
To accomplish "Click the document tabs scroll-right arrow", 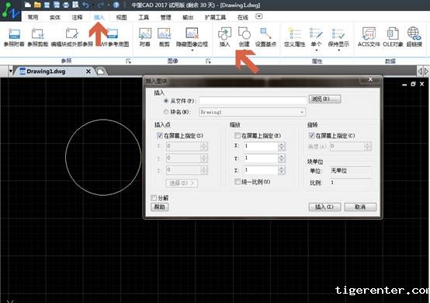I will point(426,71).
